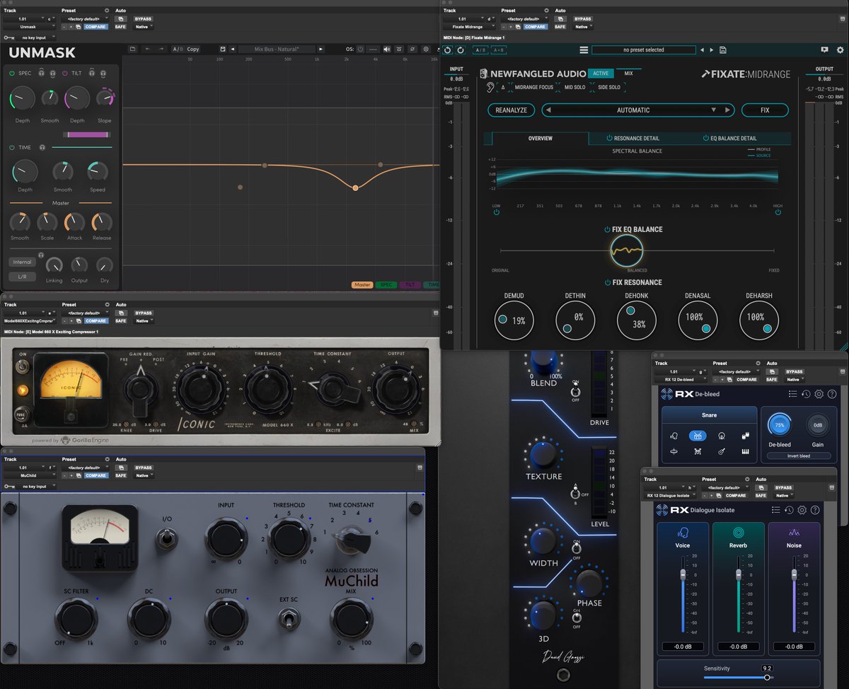Toggle TILT power button in Unmask
Screen dimensions: 849x689
[x=65, y=73]
